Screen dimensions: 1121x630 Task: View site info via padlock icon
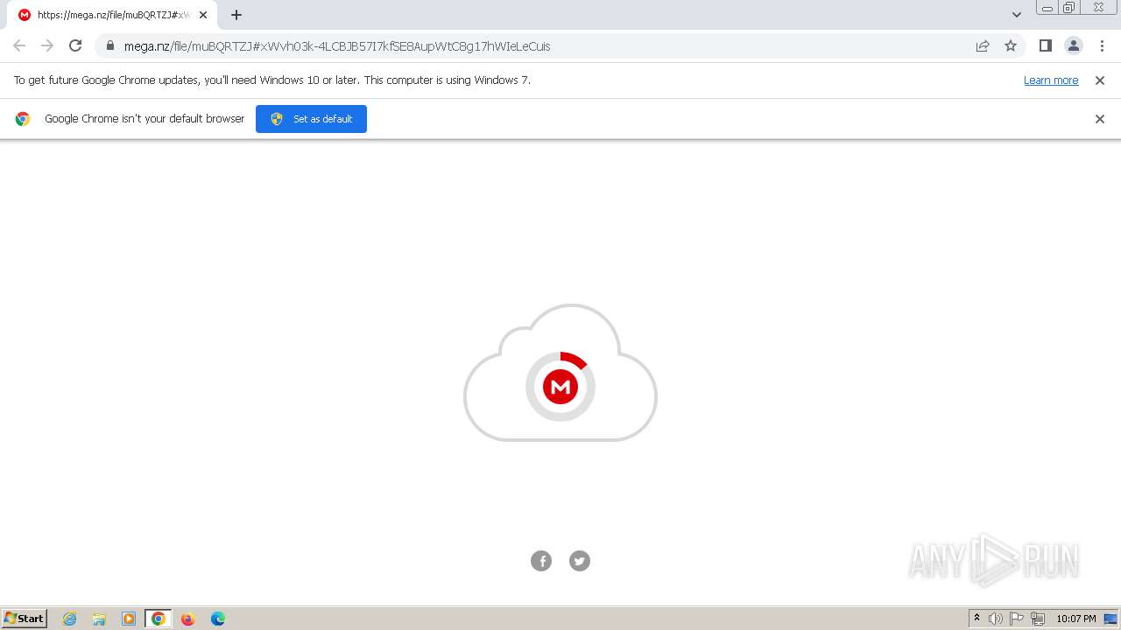[x=109, y=45]
